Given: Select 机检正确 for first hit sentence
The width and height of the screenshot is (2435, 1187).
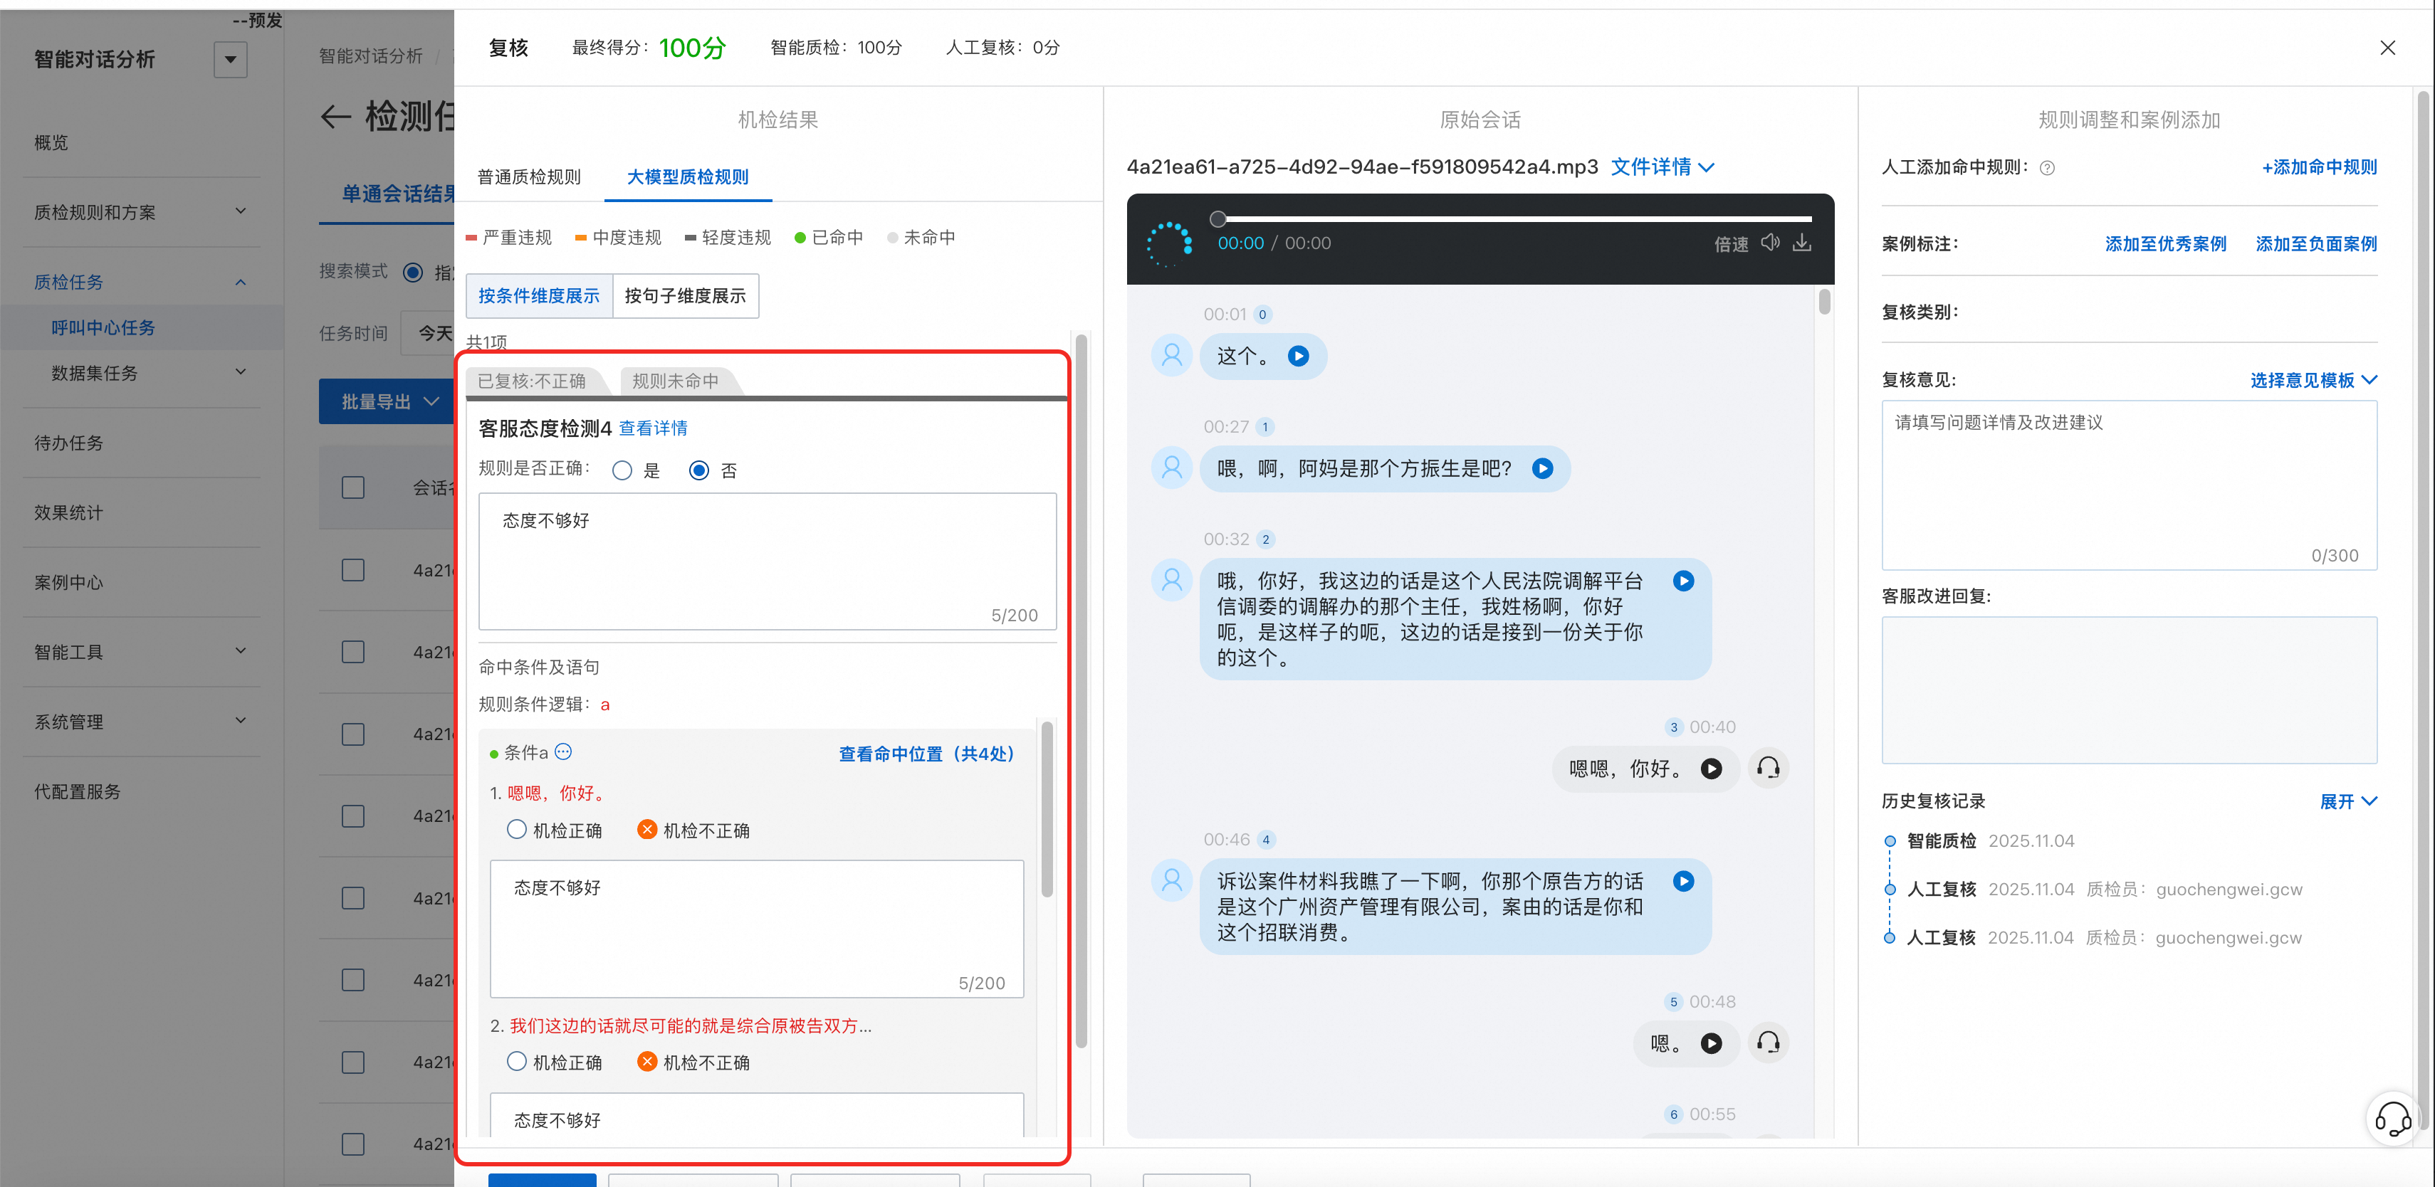Looking at the screenshot, I should point(517,830).
